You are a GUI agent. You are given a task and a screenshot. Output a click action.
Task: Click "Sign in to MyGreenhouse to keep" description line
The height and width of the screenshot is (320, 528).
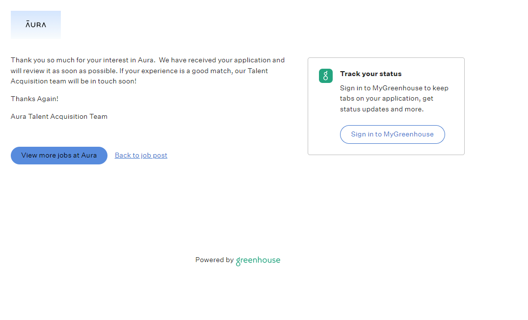pyautogui.click(x=394, y=88)
